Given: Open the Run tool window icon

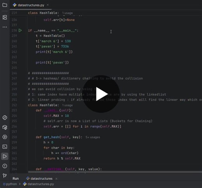Looking at the screenshot, I should point(5,156).
